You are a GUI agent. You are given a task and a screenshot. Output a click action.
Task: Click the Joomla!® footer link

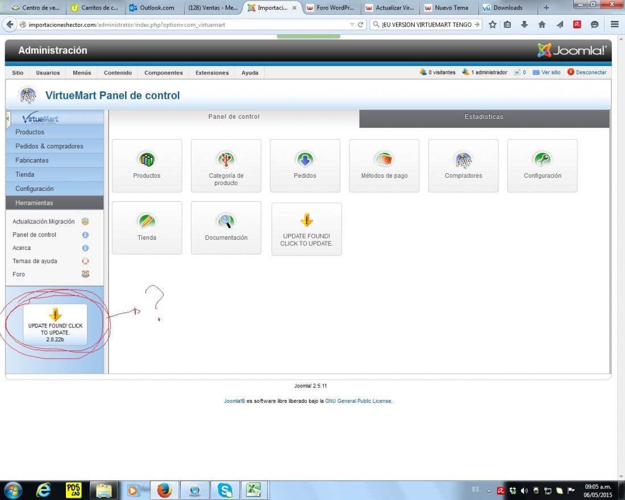pyautogui.click(x=234, y=401)
